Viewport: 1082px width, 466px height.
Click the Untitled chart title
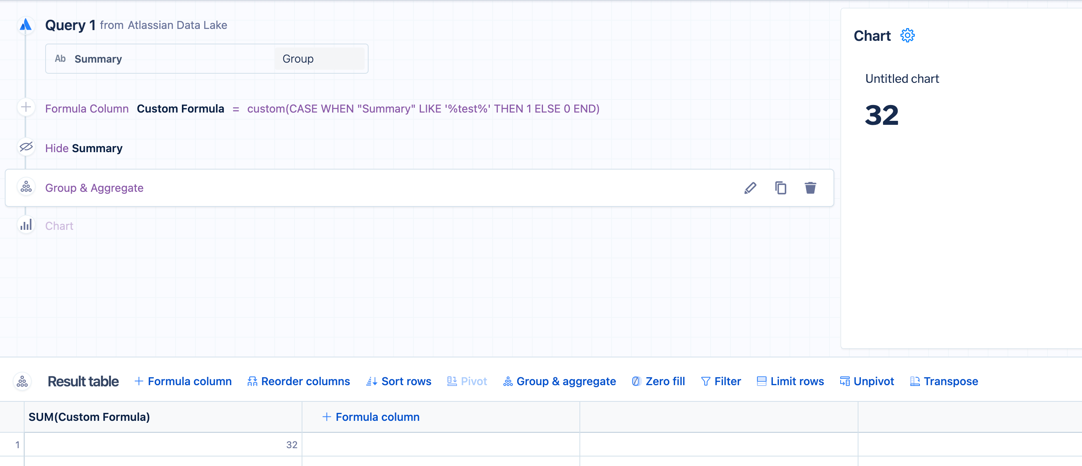pyautogui.click(x=902, y=79)
